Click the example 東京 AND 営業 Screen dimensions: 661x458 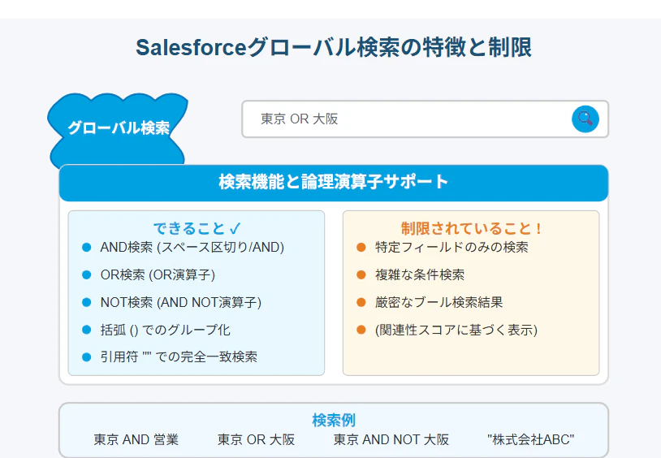[x=136, y=440]
